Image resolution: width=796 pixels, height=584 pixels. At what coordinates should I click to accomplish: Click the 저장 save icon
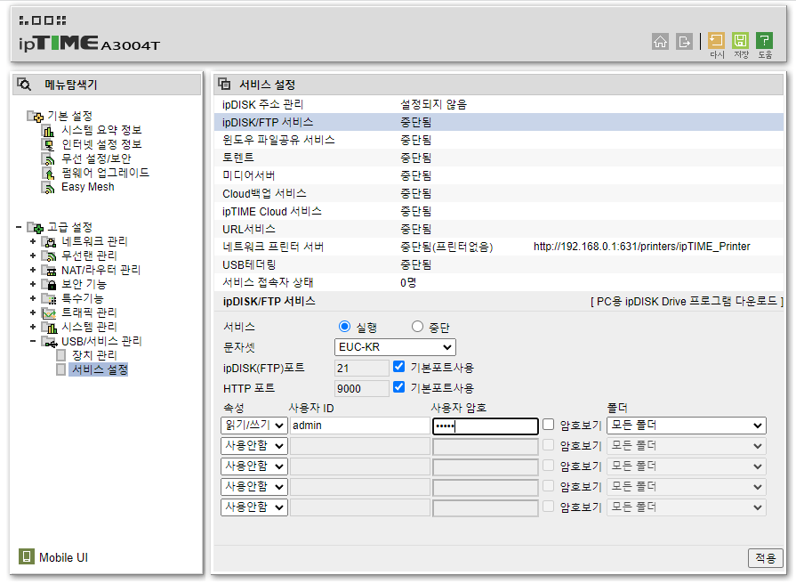coord(740,41)
